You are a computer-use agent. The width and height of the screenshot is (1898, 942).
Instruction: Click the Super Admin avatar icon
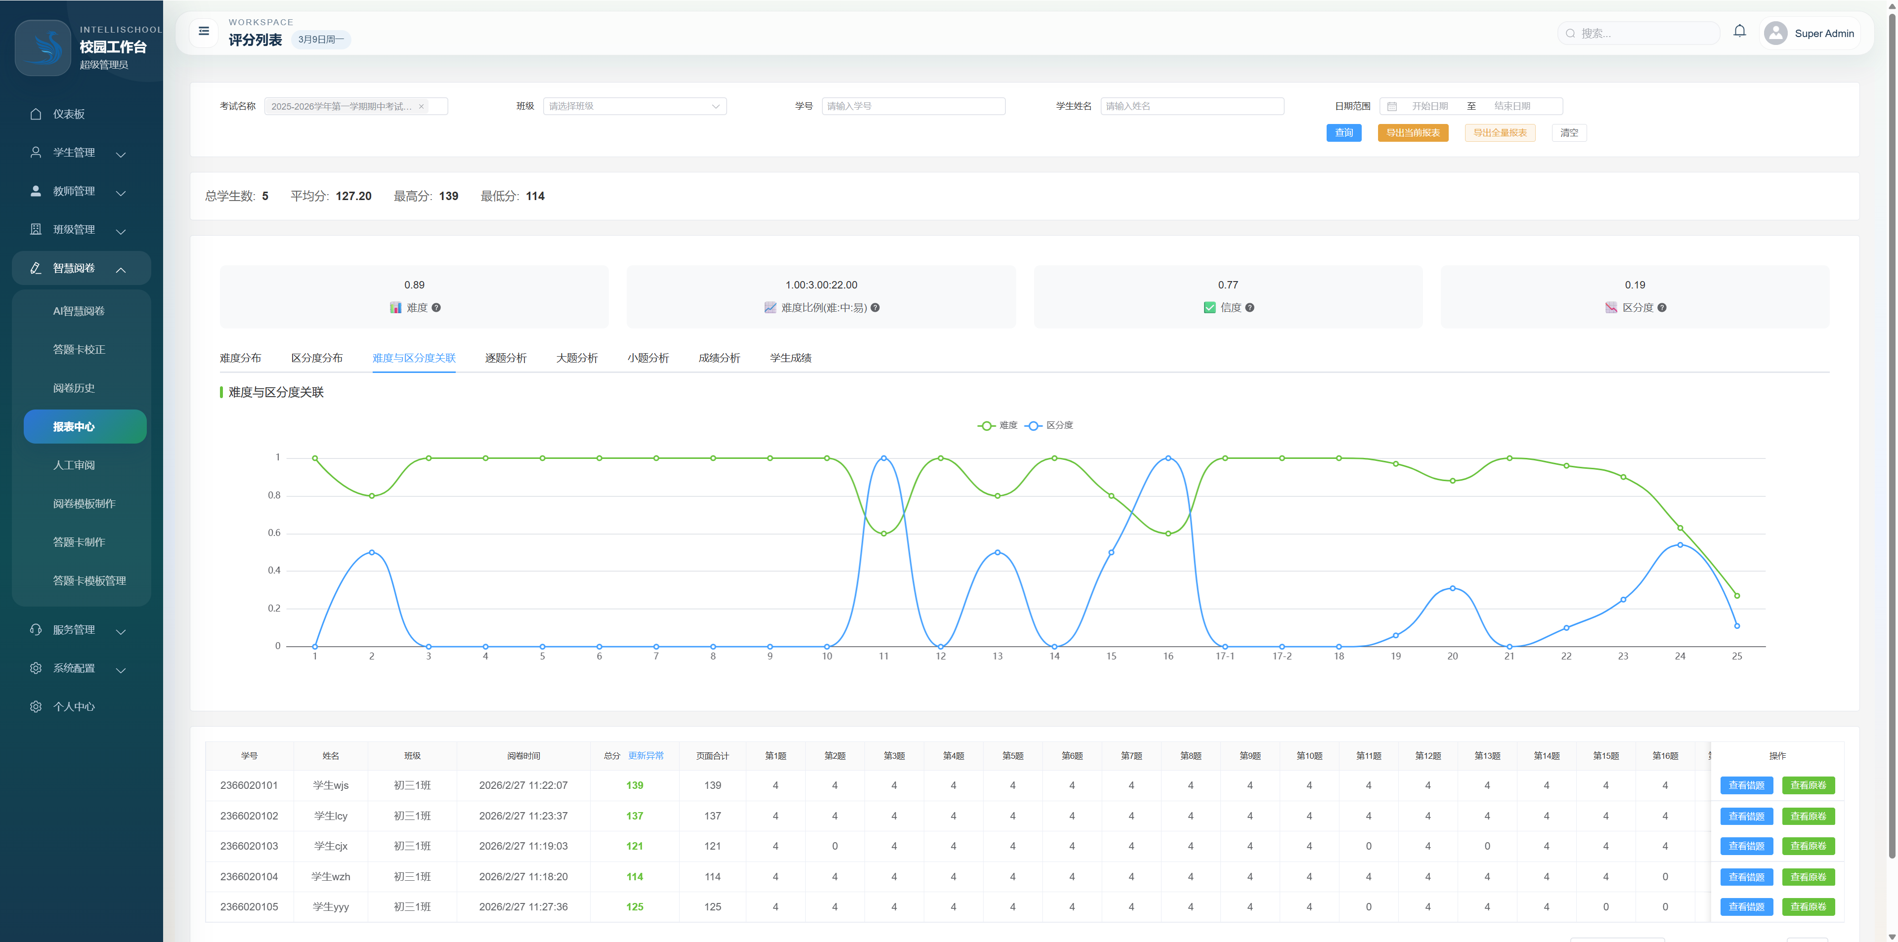pos(1776,33)
